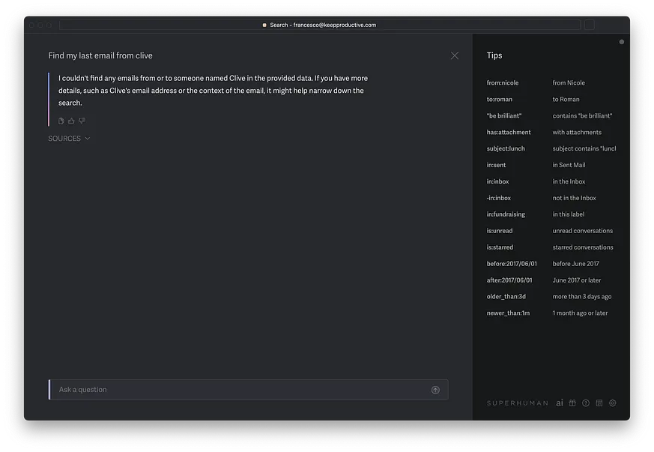
Task: Open the calendar icon in footer
Action: coord(599,403)
